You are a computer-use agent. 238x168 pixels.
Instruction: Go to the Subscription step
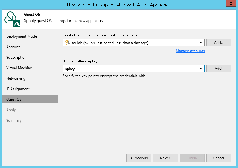(16, 57)
